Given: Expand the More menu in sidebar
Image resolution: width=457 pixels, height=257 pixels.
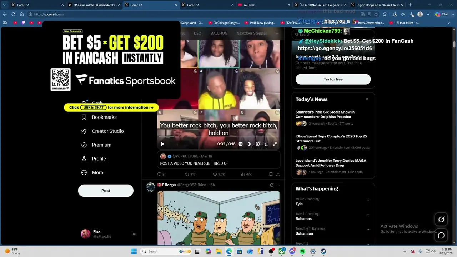Looking at the screenshot, I should (x=92, y=172).
